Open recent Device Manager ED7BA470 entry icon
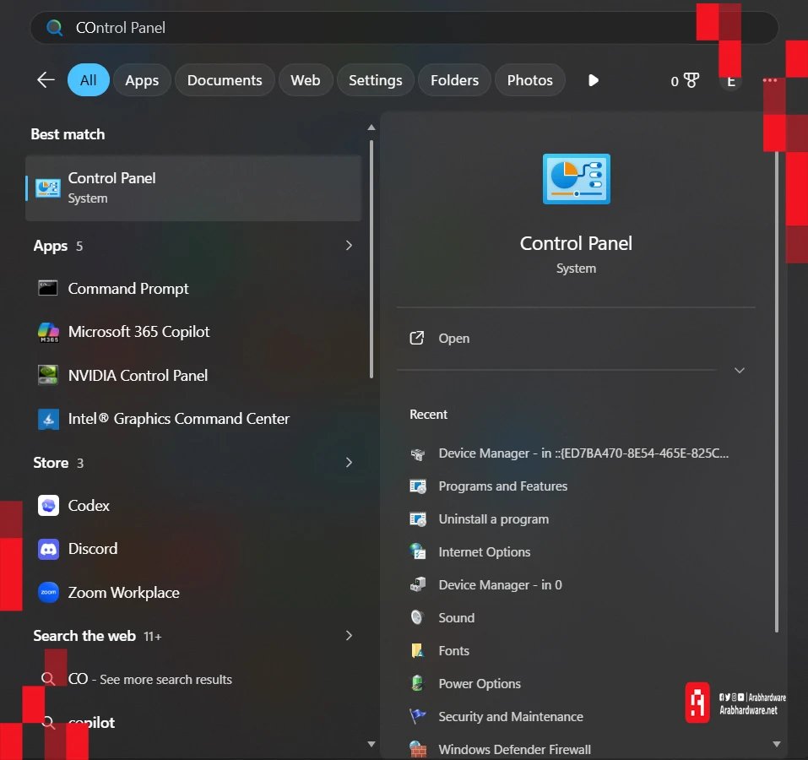 click(x=418, y=454)
